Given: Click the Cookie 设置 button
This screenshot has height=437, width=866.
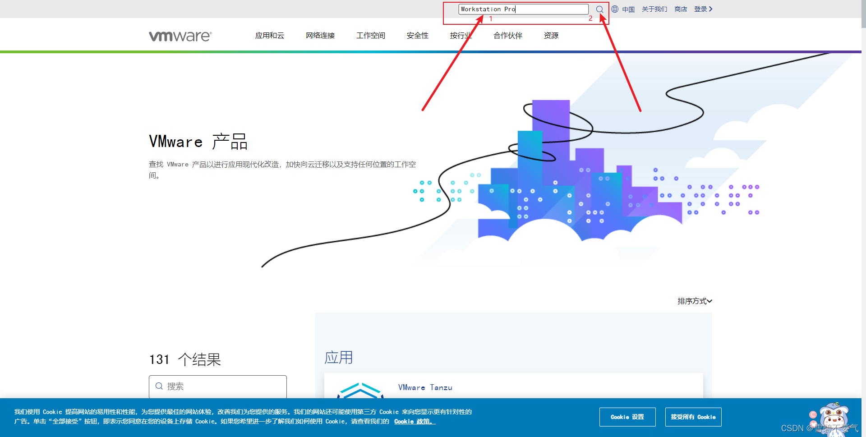Looking at the screenshot, I should [627, 417].
